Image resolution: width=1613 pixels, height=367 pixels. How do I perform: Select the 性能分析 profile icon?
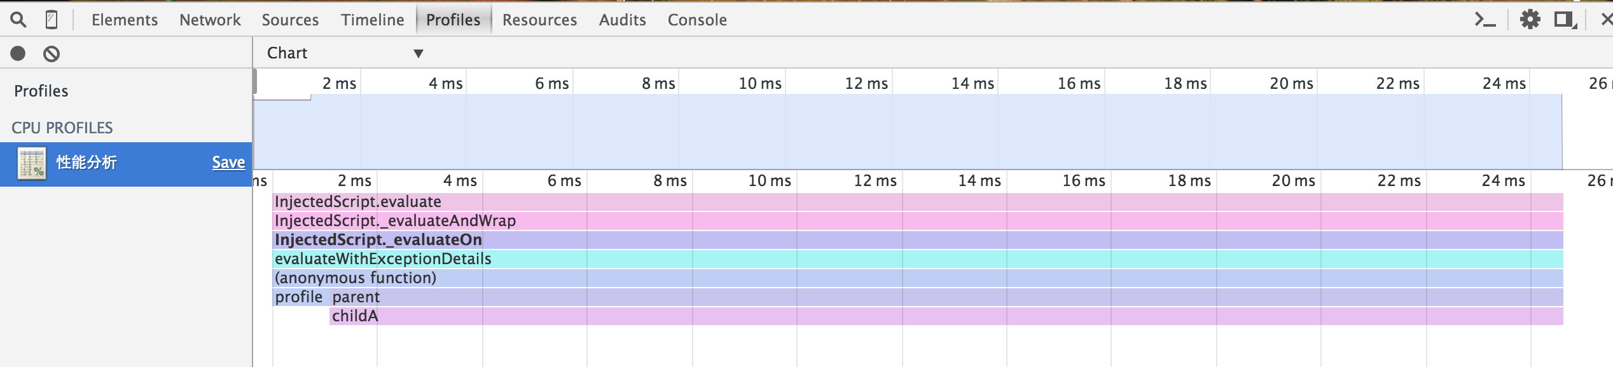32,164
